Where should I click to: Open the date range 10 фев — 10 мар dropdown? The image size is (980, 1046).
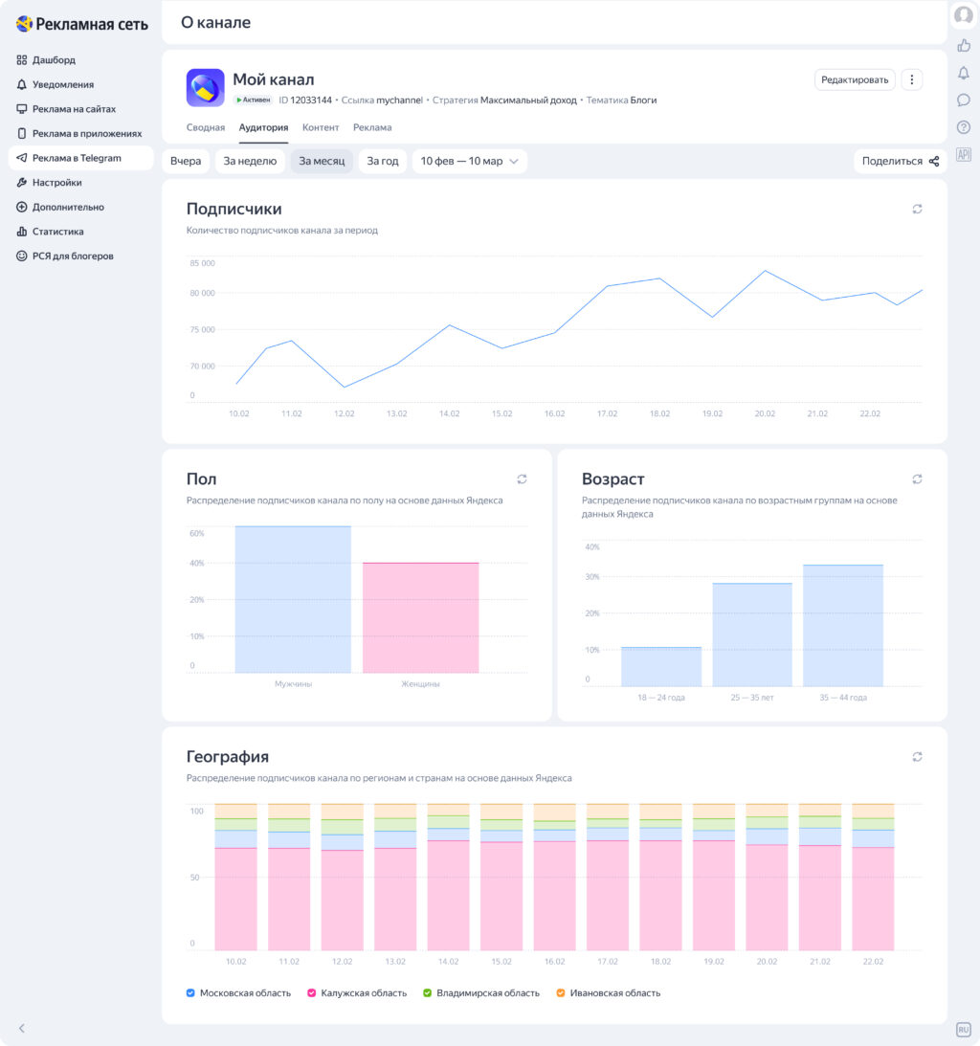coord(469,161)
